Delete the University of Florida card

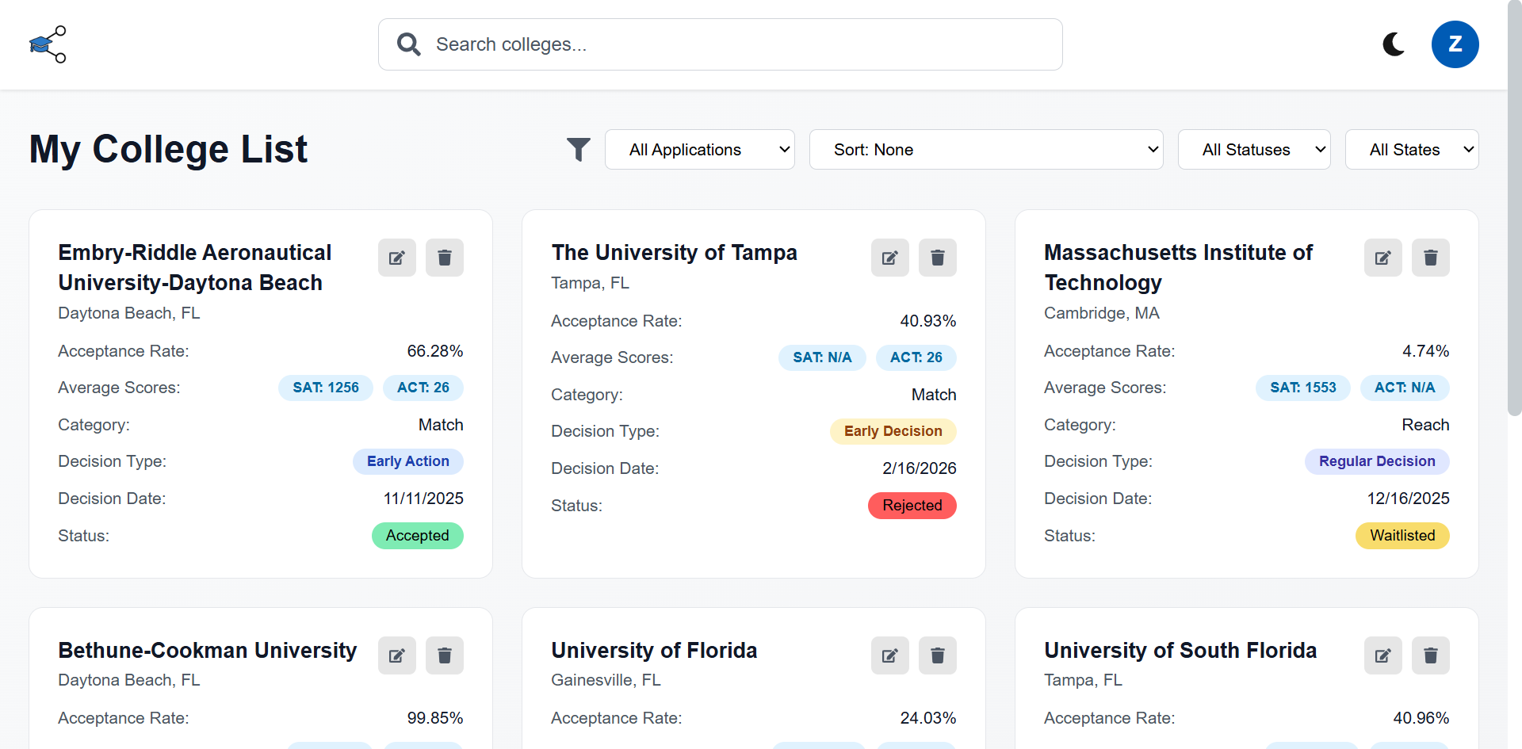point(938,655)
